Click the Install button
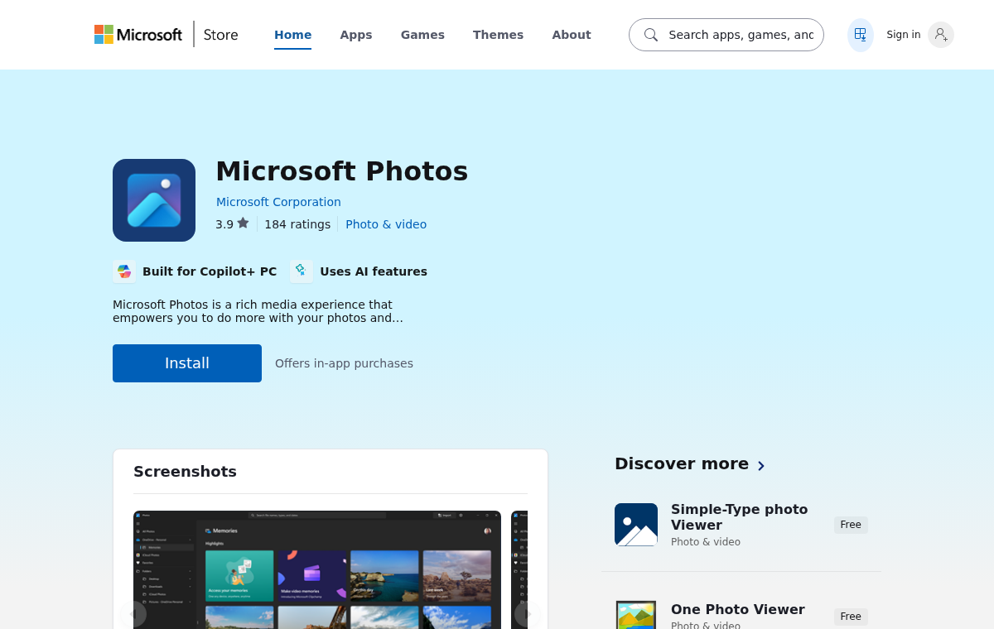The image size is (994, 629). click(x=187, y=363)
